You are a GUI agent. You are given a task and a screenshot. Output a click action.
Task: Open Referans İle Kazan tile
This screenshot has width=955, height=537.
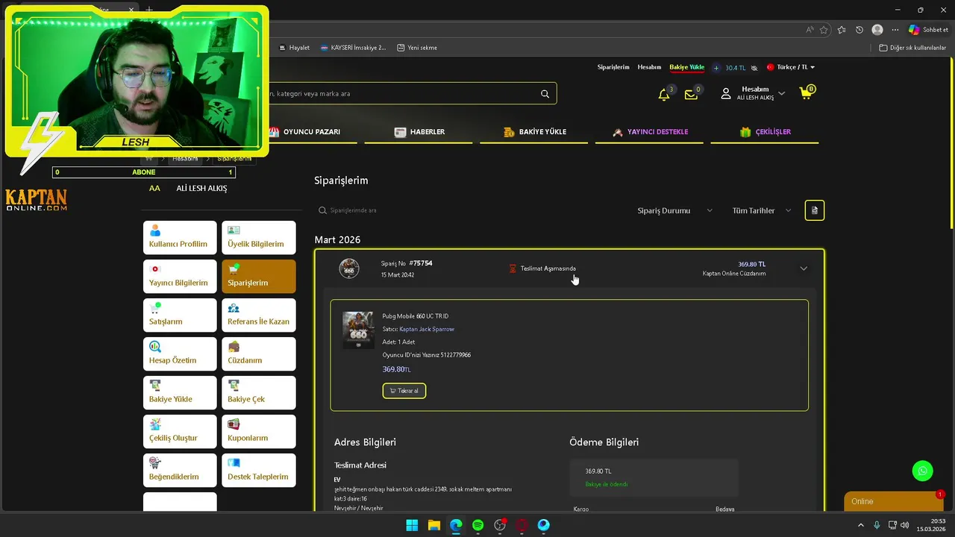coord(258,315)
